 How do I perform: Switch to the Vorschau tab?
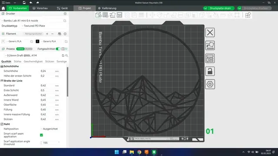[40, 8]
